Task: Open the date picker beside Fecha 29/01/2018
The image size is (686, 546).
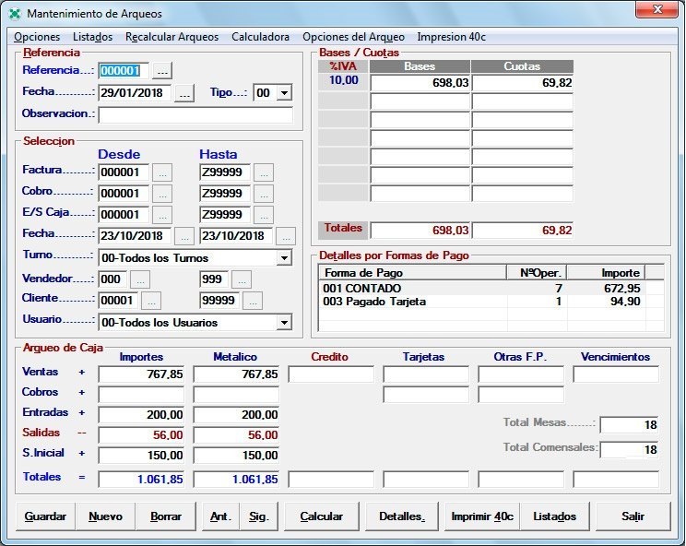Action: click(184, 93)
